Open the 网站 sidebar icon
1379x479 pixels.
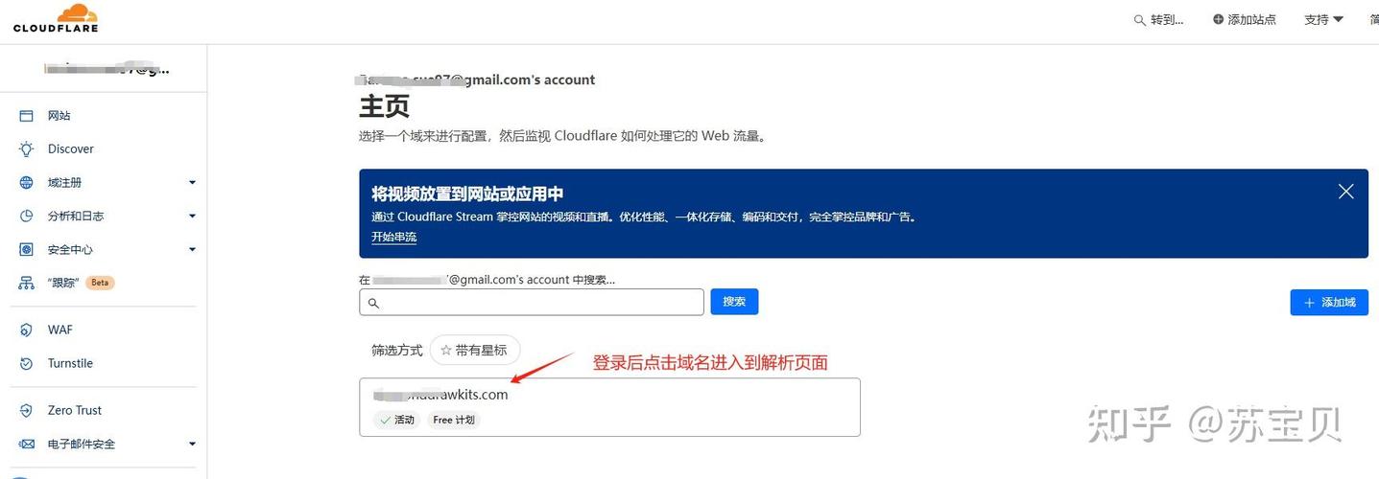(x=27, y=116)
